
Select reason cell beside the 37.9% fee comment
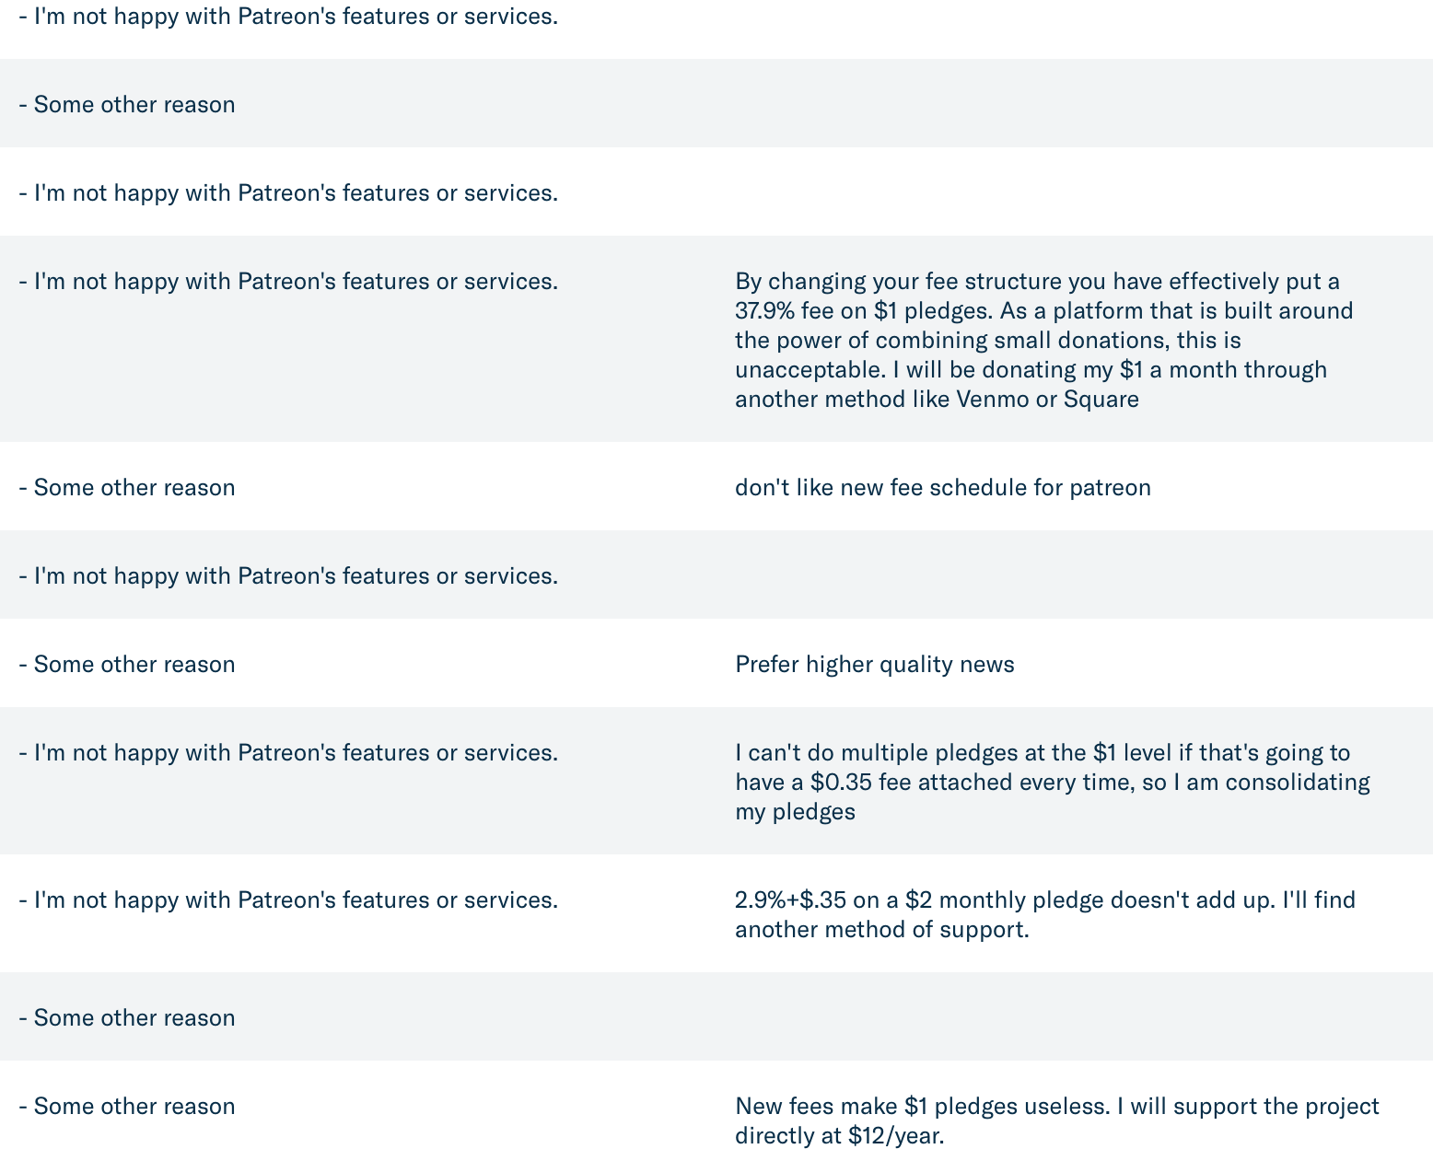tap(288, 281)
